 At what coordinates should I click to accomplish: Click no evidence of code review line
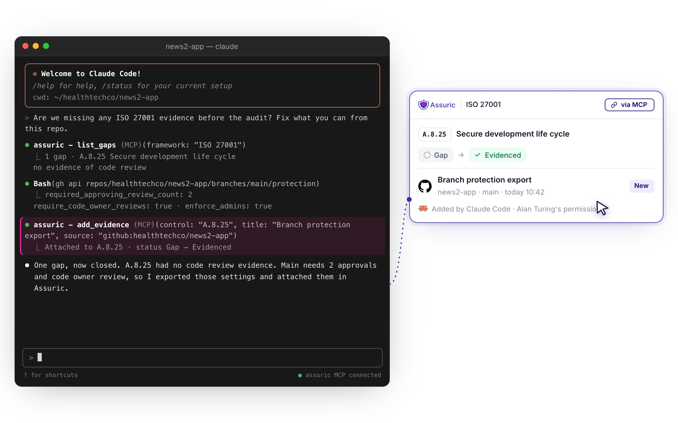90,167
